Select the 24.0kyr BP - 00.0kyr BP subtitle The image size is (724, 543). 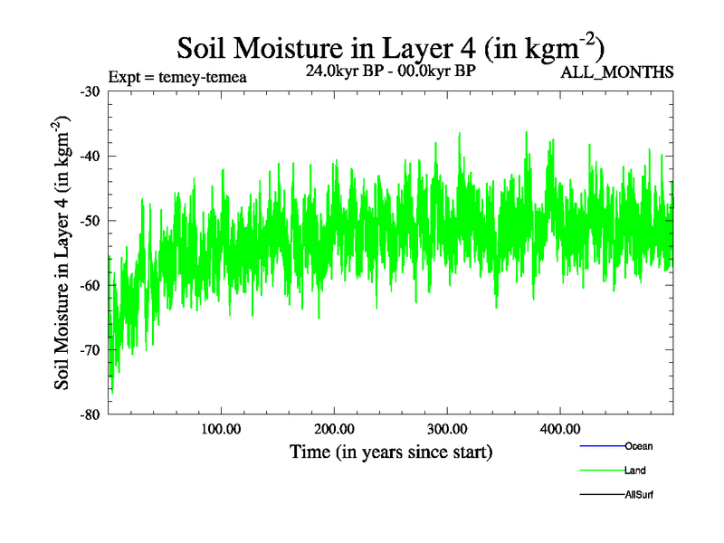click(x=391, y=70)
